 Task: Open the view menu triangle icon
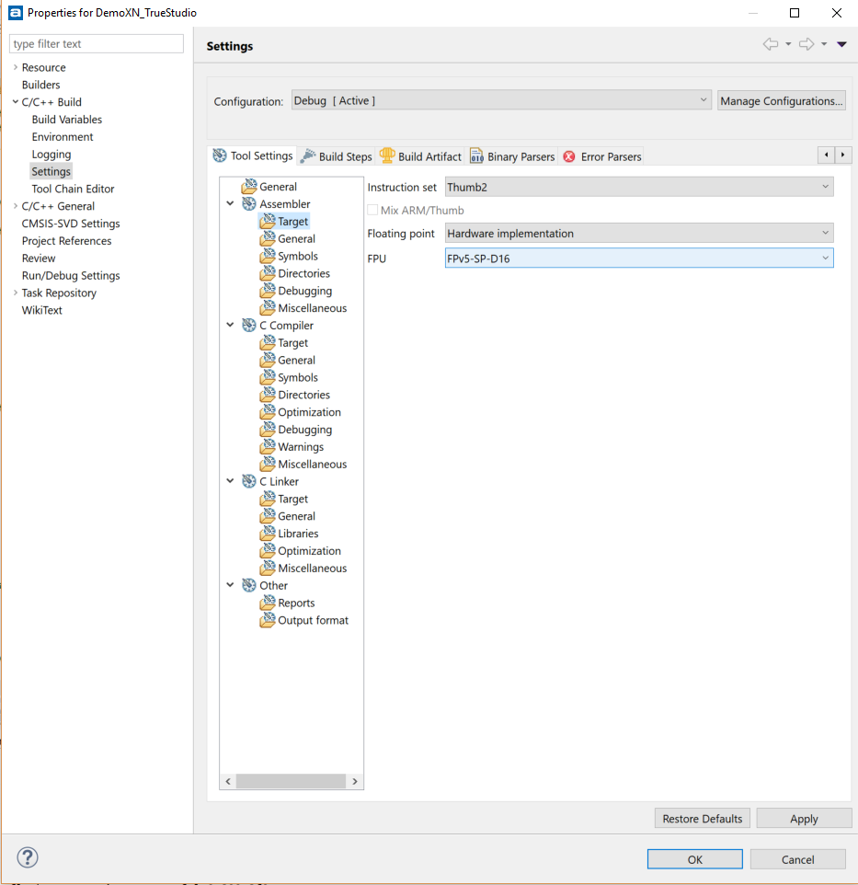coord(841,44)
